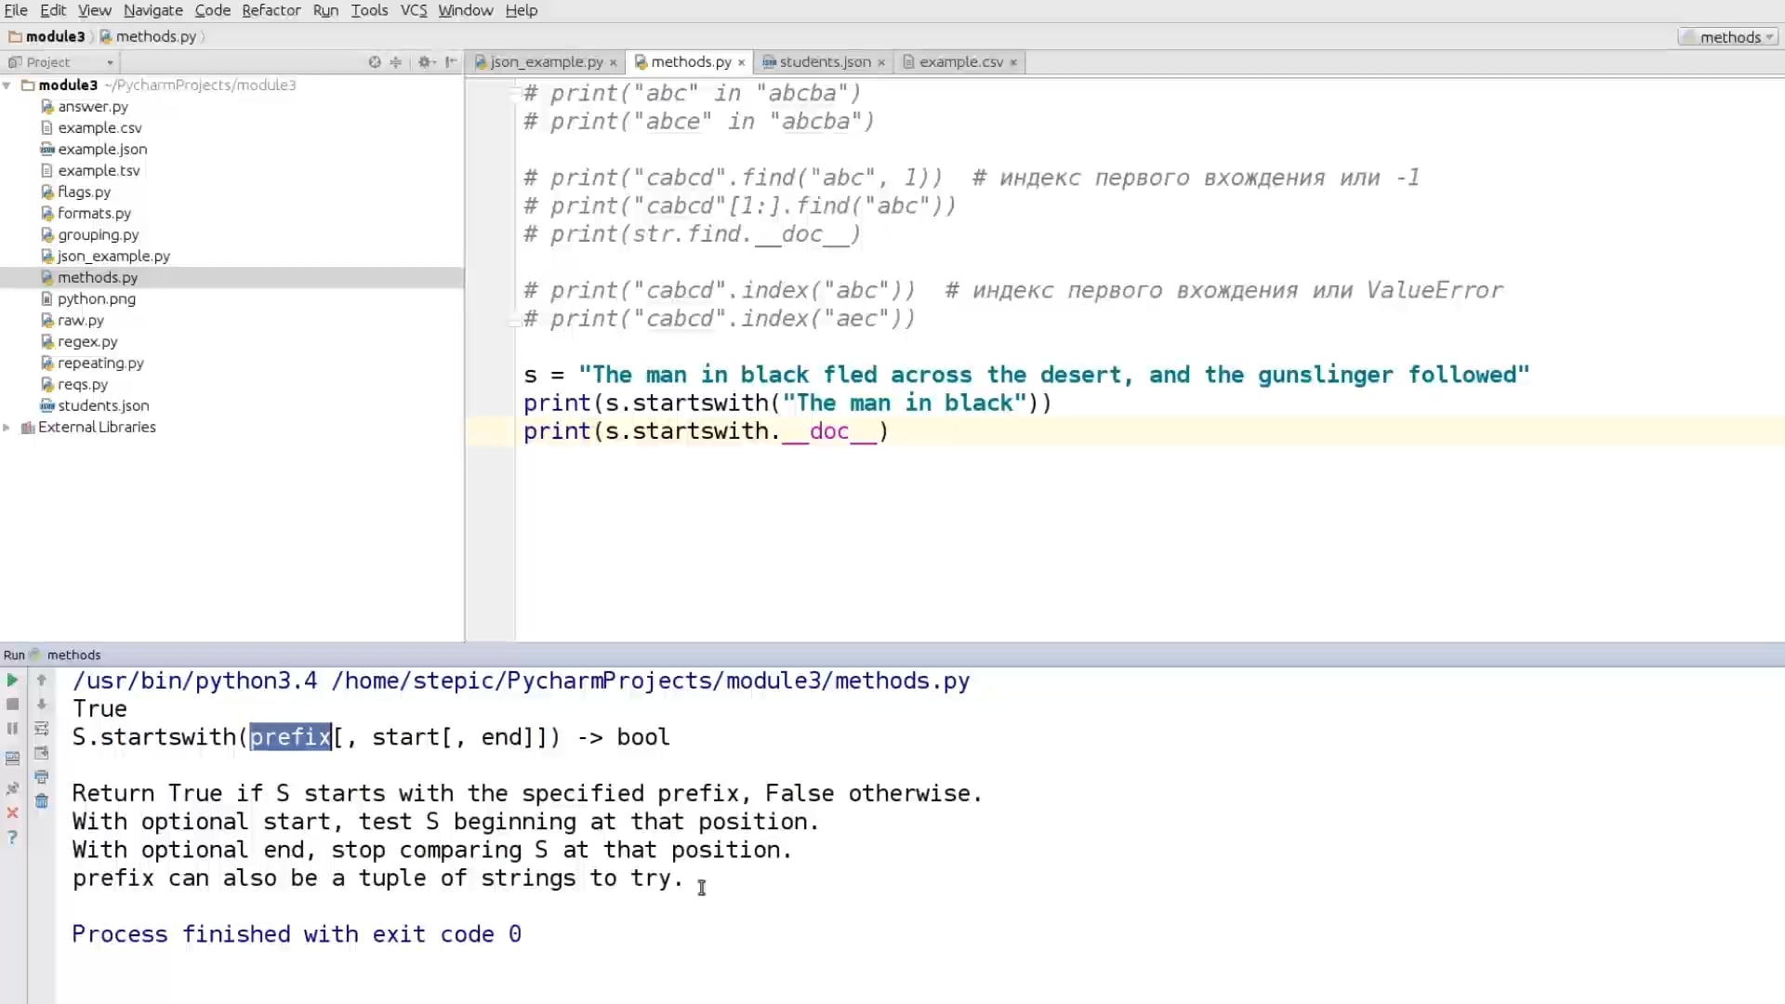The image size is (1785, 1004).
Task: Open the Refactor menu
Action: click(271, 10)
